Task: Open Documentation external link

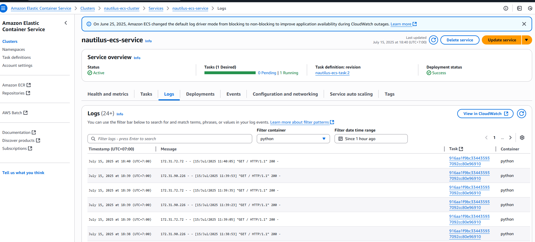Action: tap(19, 132)
